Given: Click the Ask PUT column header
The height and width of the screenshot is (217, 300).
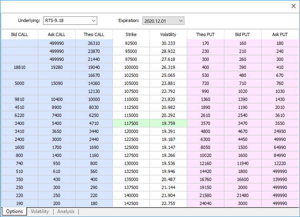Looking at the screenshot, I should pyautogui.click(x=280, y=34).
